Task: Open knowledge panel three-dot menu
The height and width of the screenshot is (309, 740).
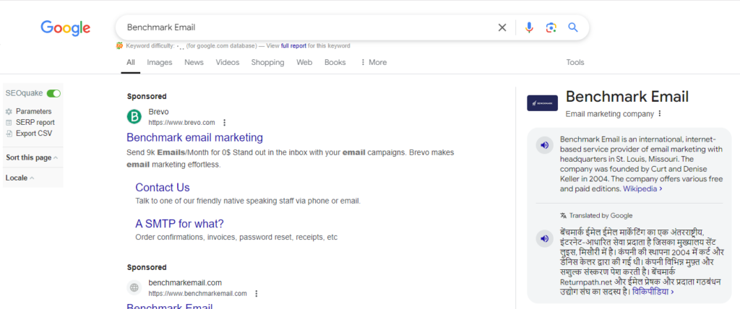Action: tap(660, 113)
